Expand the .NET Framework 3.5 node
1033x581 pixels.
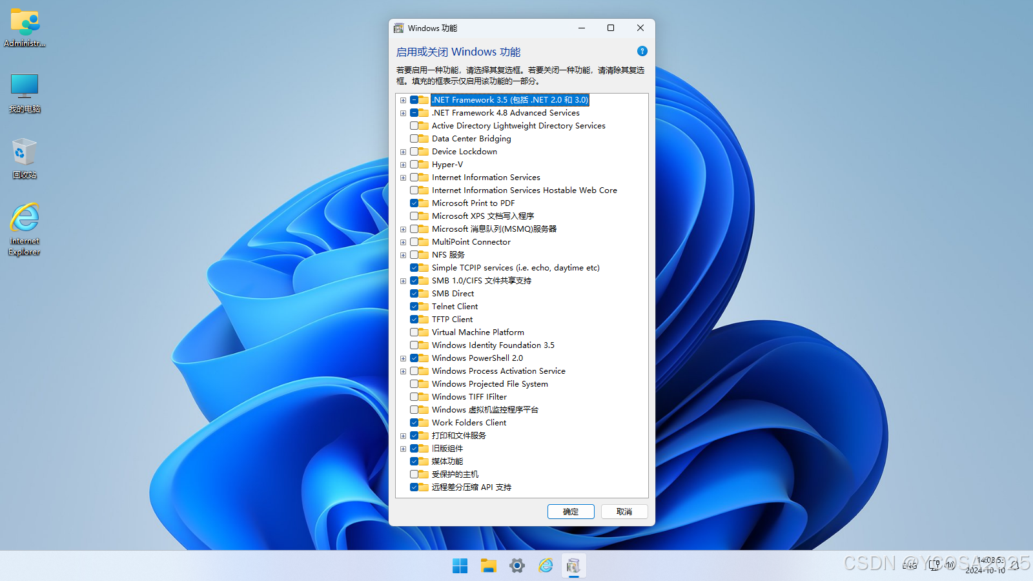click(403, 100)
